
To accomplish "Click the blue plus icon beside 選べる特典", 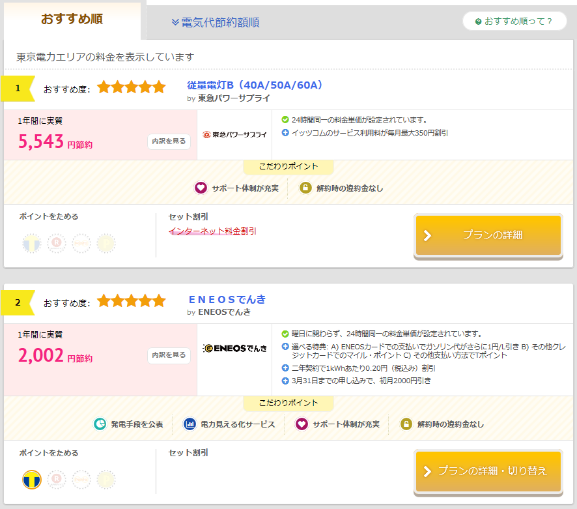I will tap(285, 347).
